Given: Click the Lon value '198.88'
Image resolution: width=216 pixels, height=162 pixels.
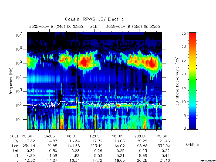Looking at the screenshot, I should click(x=141, y=146).
